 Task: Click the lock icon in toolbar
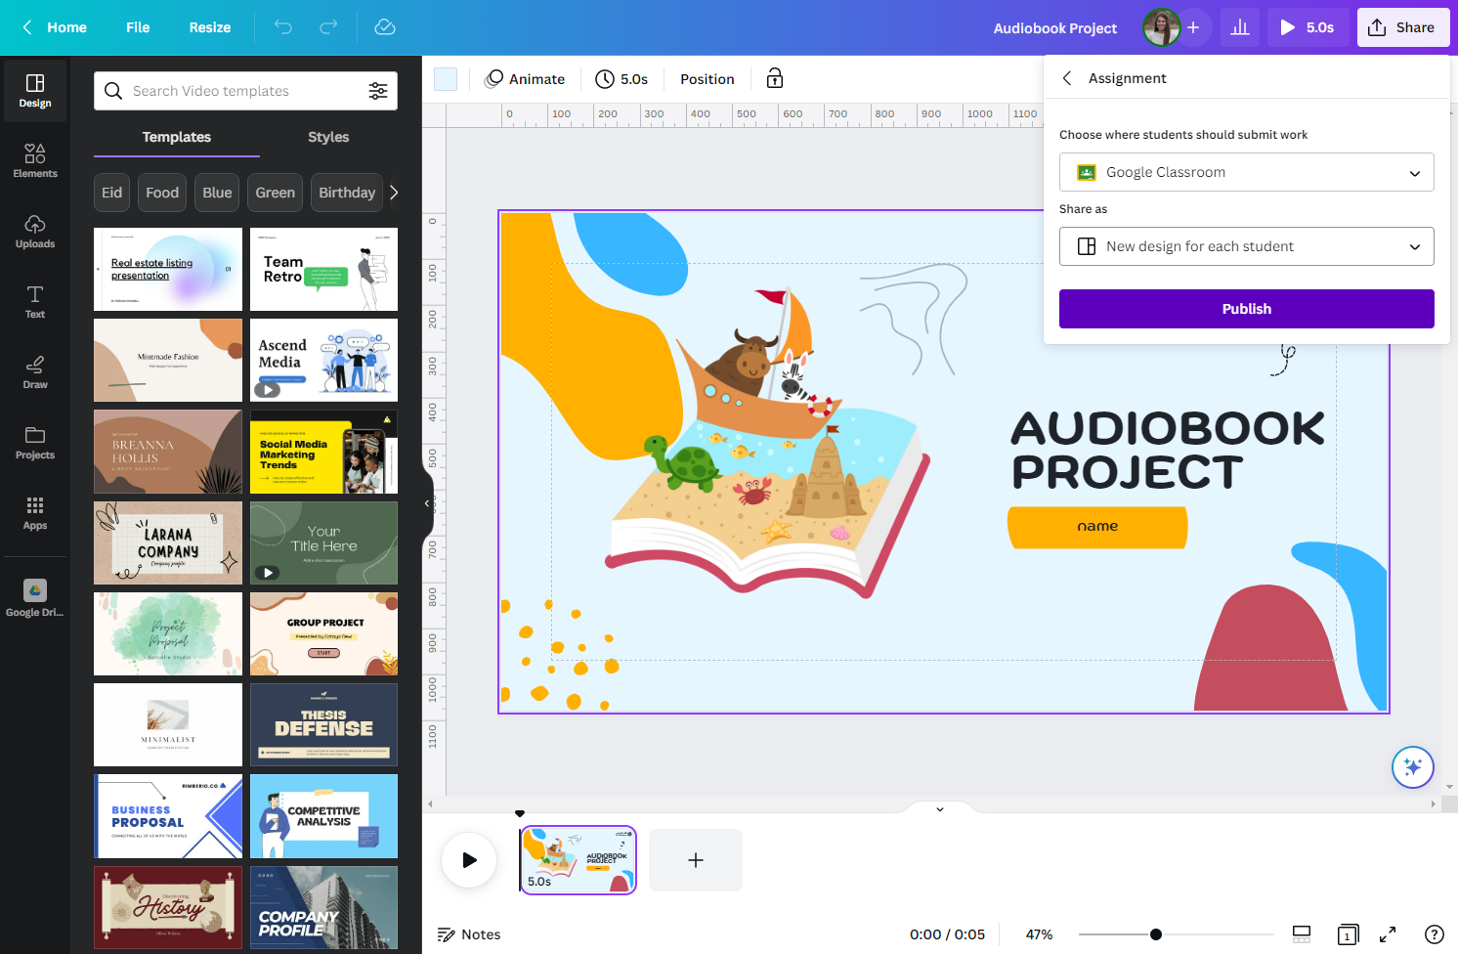point(775,79)
